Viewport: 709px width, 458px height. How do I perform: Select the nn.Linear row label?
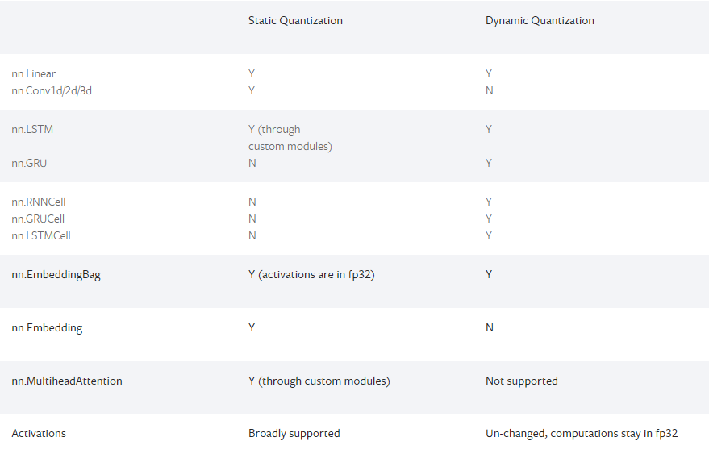34,74
